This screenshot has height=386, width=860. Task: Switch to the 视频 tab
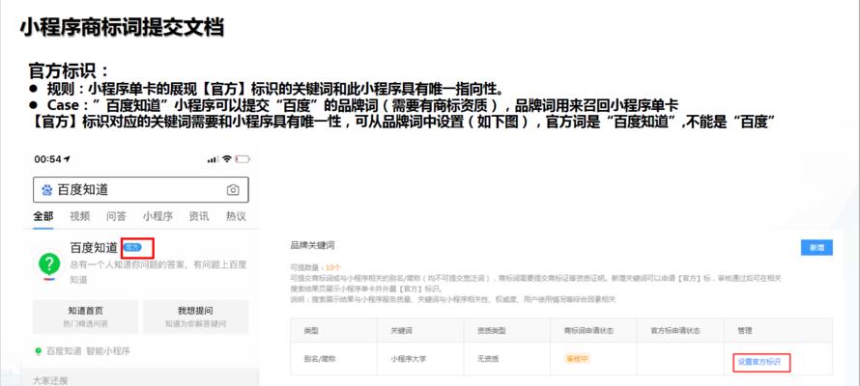[79, 216]
